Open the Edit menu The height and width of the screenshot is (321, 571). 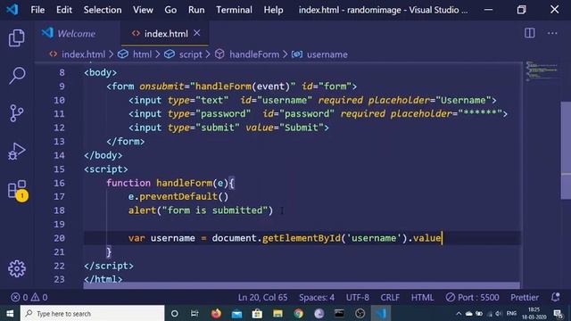(x=64, y=10)
